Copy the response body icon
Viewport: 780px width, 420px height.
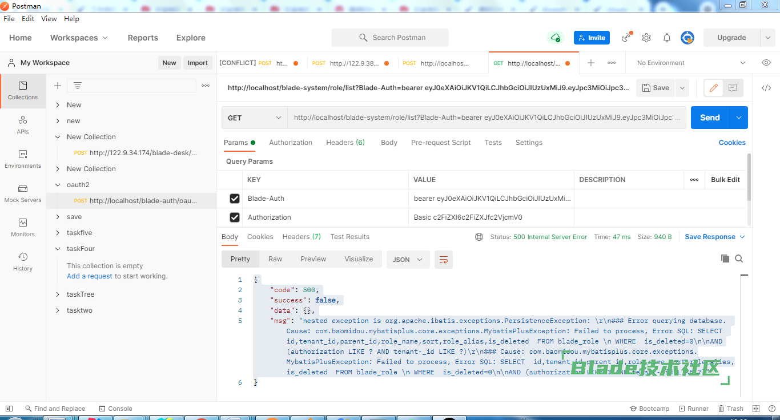pyautogui.click(x=725, y=259)
